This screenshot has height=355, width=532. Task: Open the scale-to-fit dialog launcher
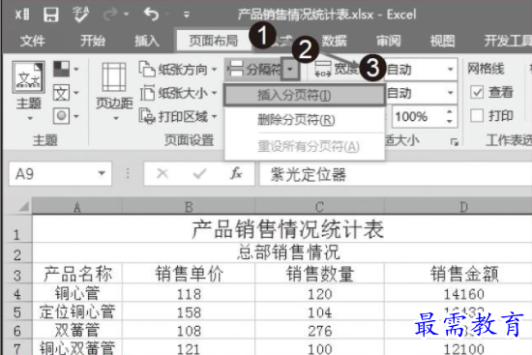(454, 141)
